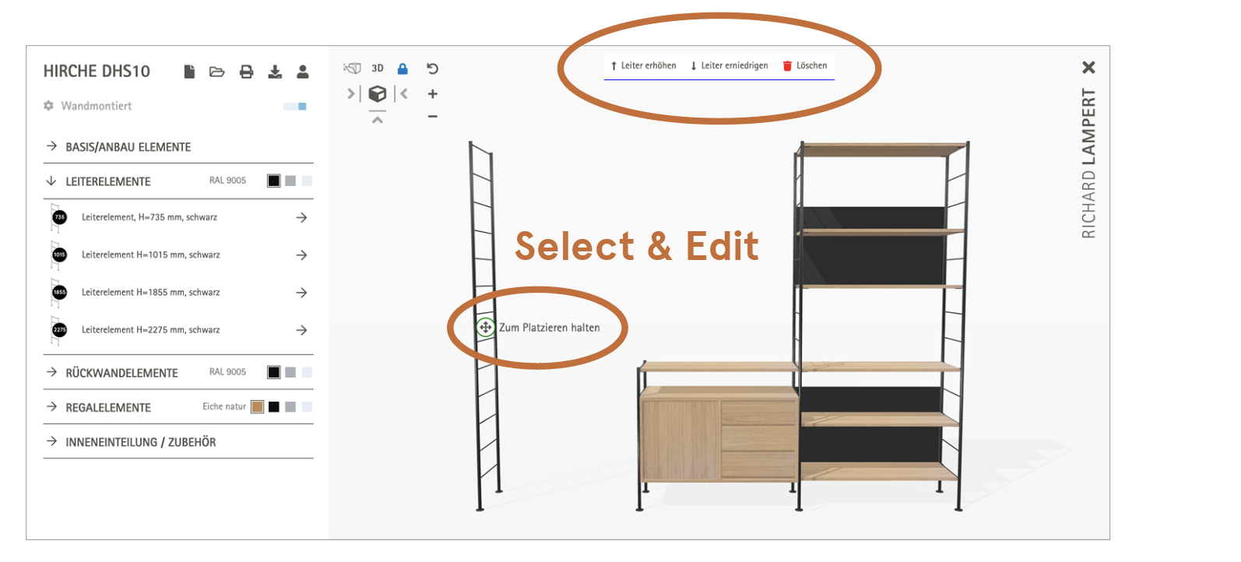Click Löschen to delete the ladder
This screenshot has width=1241, height=562.
click(x=805, y=66)
